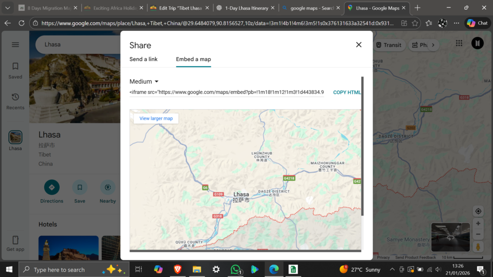
Task: Close the Share dialog with X
Action: [x=359, y=45]
